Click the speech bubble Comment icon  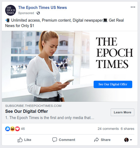click(x=55, y=140)
